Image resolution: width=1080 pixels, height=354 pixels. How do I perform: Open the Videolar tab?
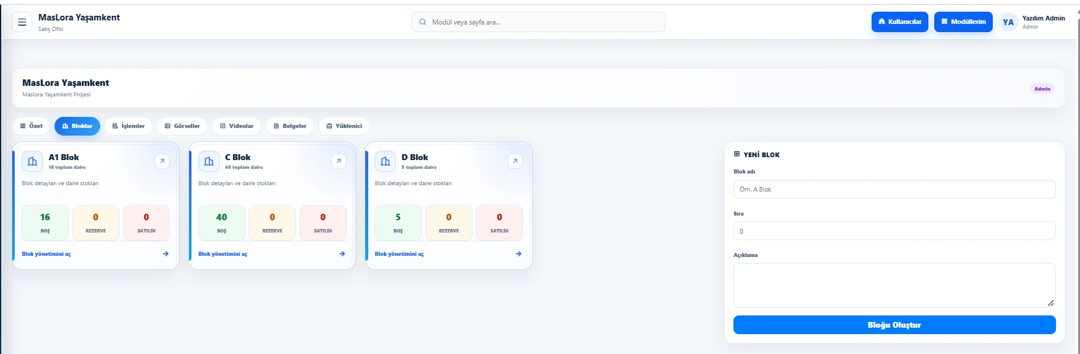click(236, 126)
